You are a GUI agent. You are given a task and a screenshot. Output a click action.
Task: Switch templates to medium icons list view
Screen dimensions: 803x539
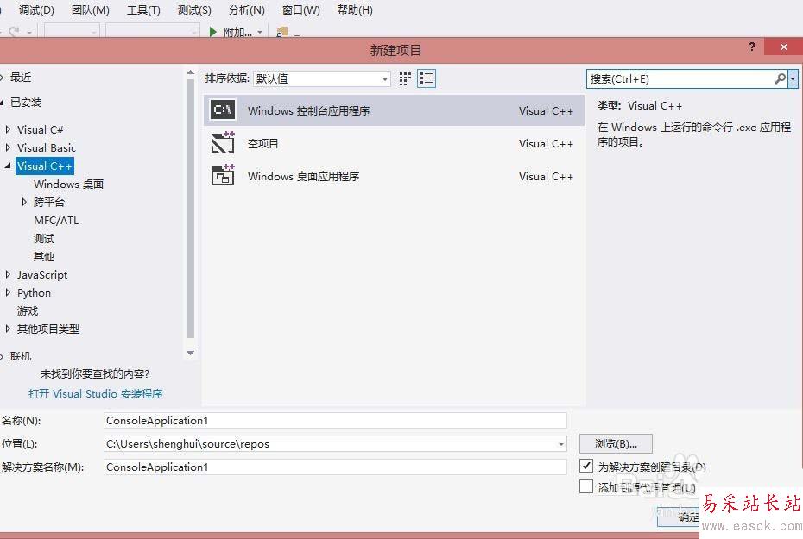coord(426,78)
